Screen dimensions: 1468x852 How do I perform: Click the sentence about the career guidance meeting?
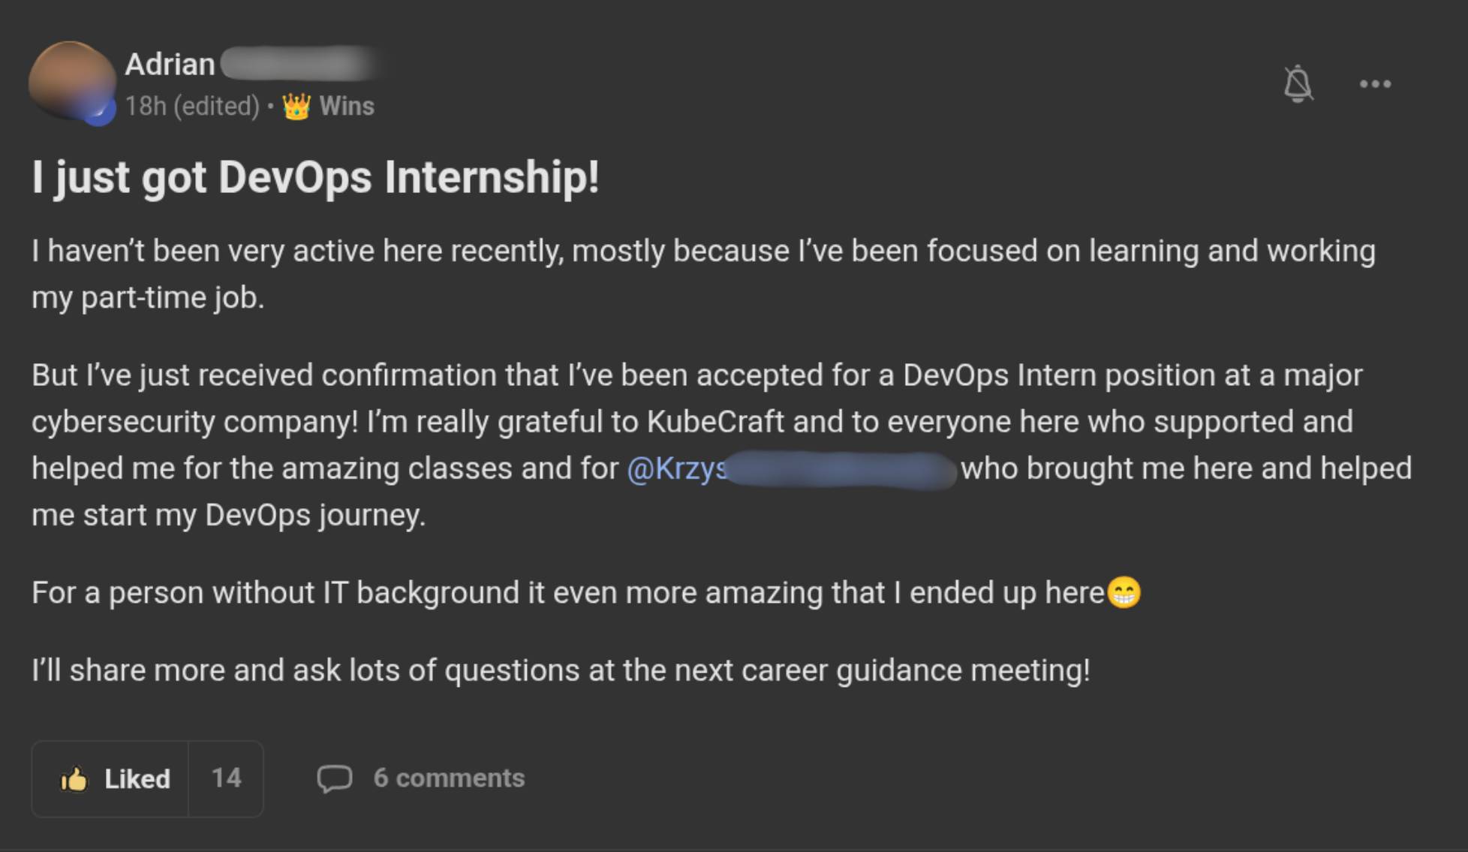(560, 670)
